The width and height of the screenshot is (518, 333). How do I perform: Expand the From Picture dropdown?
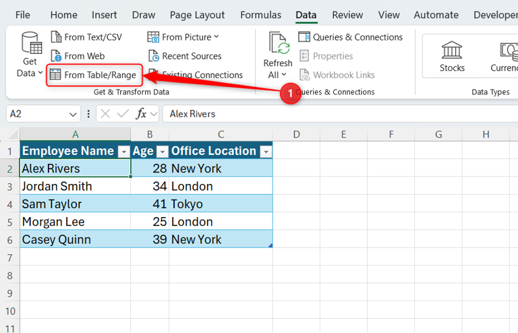coord(217,37)
